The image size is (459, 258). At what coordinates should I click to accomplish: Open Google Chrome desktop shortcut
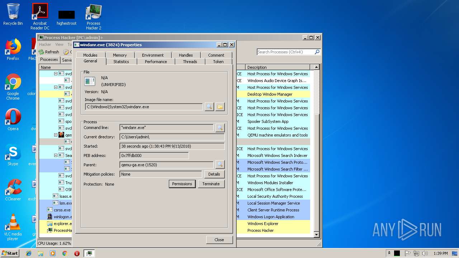point(13,87)
